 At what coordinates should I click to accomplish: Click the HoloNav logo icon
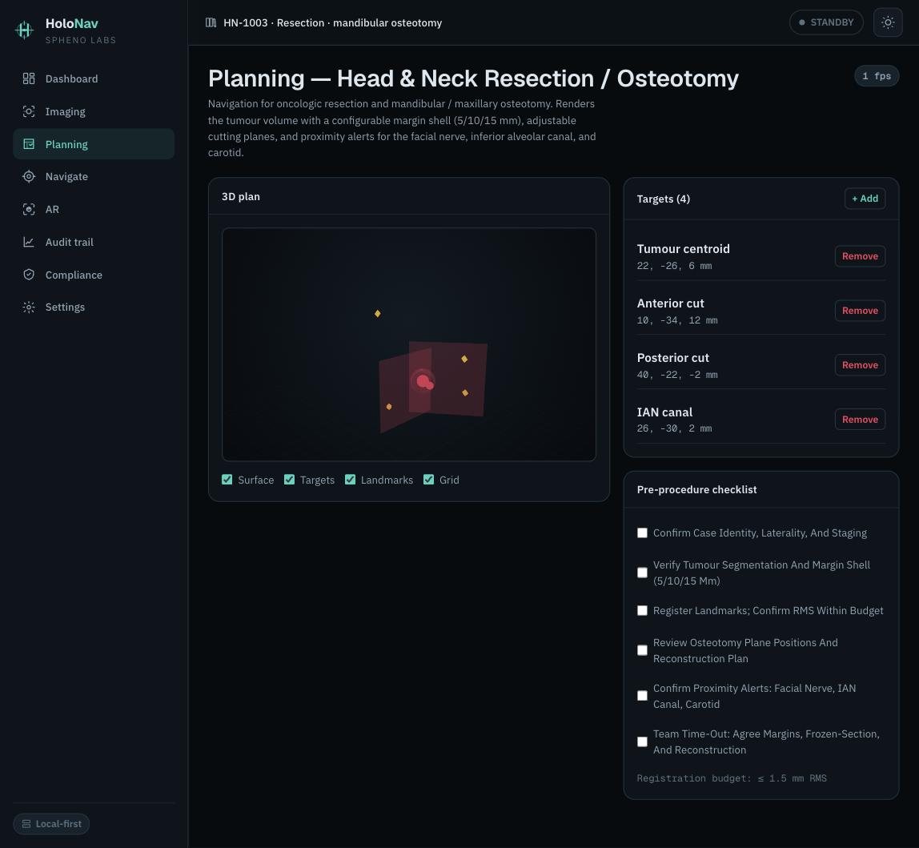24,30
